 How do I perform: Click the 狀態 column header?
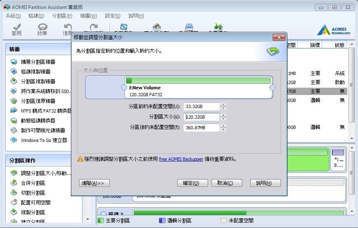340,45
